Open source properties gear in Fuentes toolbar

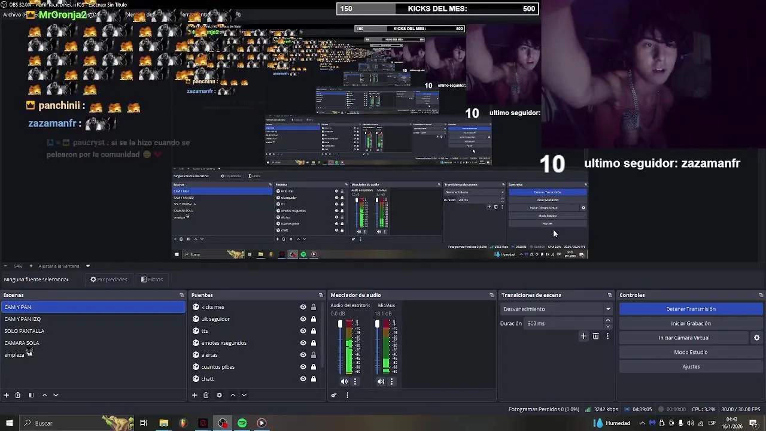click(x=219, y=395)
